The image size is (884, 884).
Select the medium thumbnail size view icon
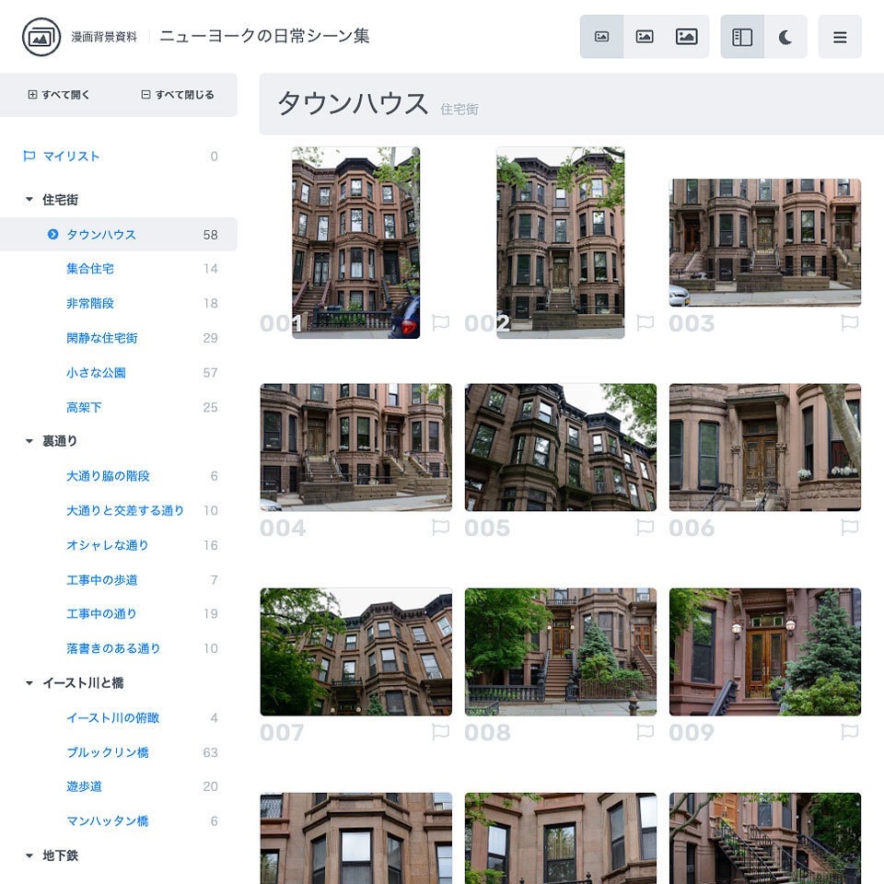coord(644,37)
